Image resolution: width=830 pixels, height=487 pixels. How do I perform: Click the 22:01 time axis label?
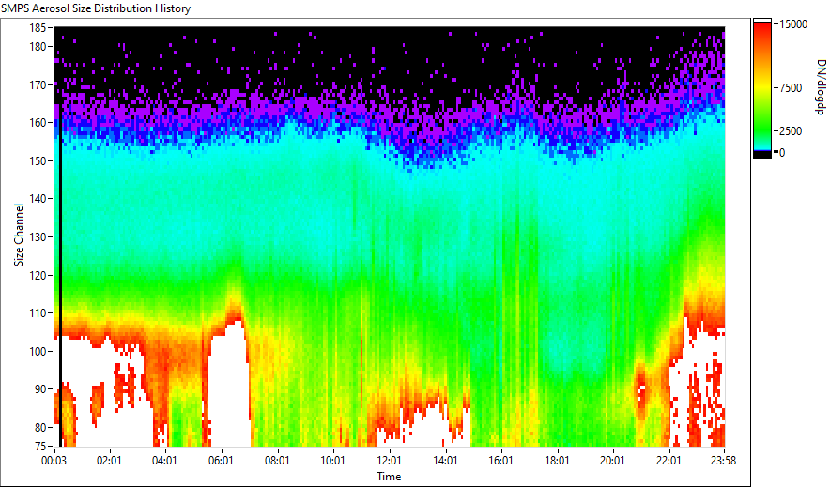[x=669, y=461]
